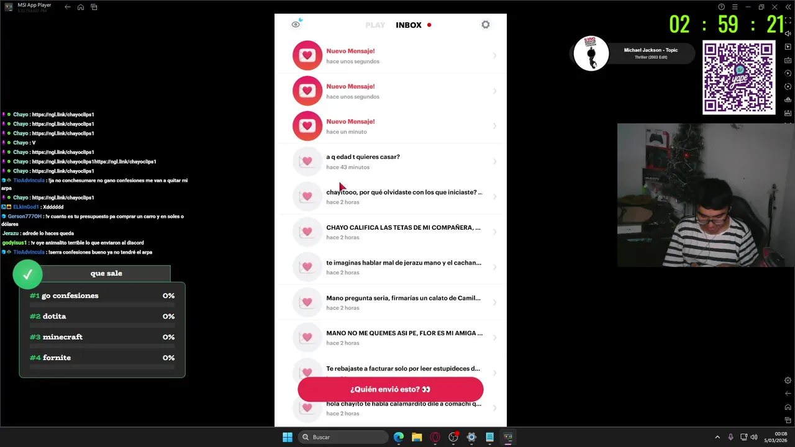The width and height of the screenshot is (795, 447).
Task: Click the Yape QR code
Action: (739, 78)
